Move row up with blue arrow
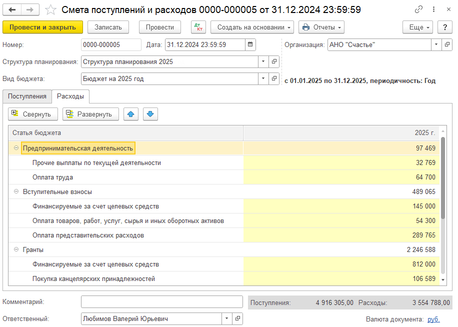Viewport: 458px width, 327px height. click(131, 114)
